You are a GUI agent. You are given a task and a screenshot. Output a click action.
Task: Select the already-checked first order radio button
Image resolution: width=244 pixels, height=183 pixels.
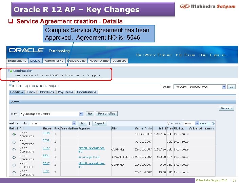[x=14, y=134]
